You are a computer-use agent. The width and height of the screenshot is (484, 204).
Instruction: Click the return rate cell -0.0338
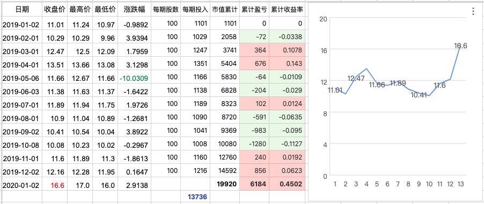[287, 36]
